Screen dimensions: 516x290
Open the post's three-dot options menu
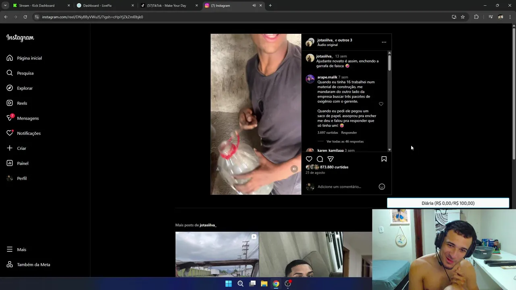(384, 42)
